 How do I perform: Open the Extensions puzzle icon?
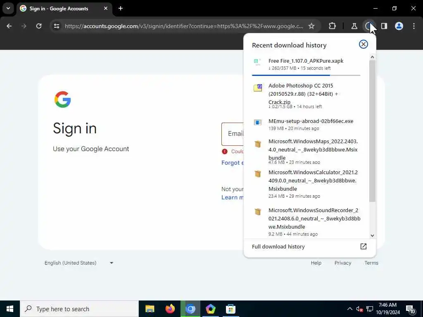tap(333, 26)
